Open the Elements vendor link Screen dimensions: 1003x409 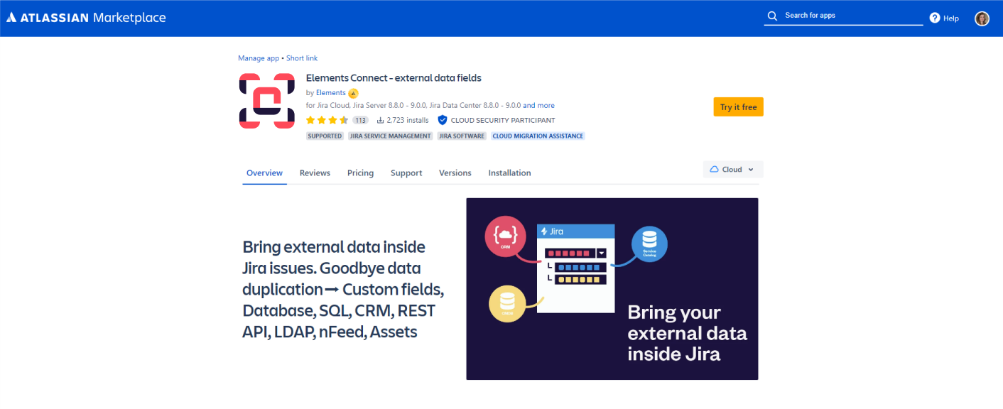[x=330, y=93]
